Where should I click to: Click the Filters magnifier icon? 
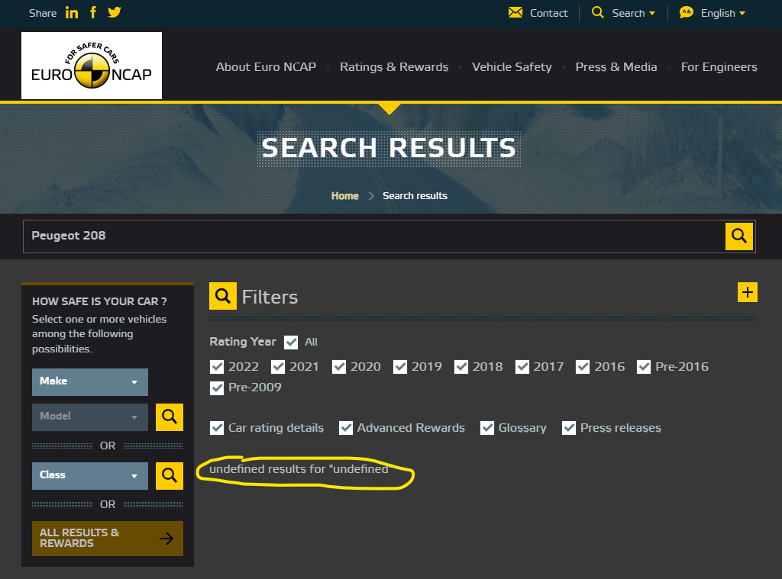click(x=223, y=296)
